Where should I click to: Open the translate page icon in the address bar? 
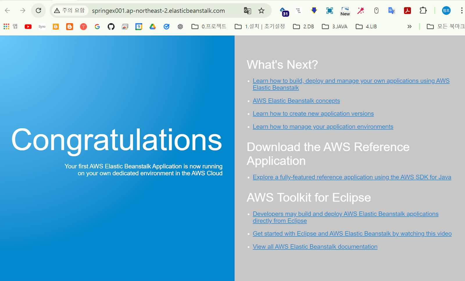(x=247, y=11)
